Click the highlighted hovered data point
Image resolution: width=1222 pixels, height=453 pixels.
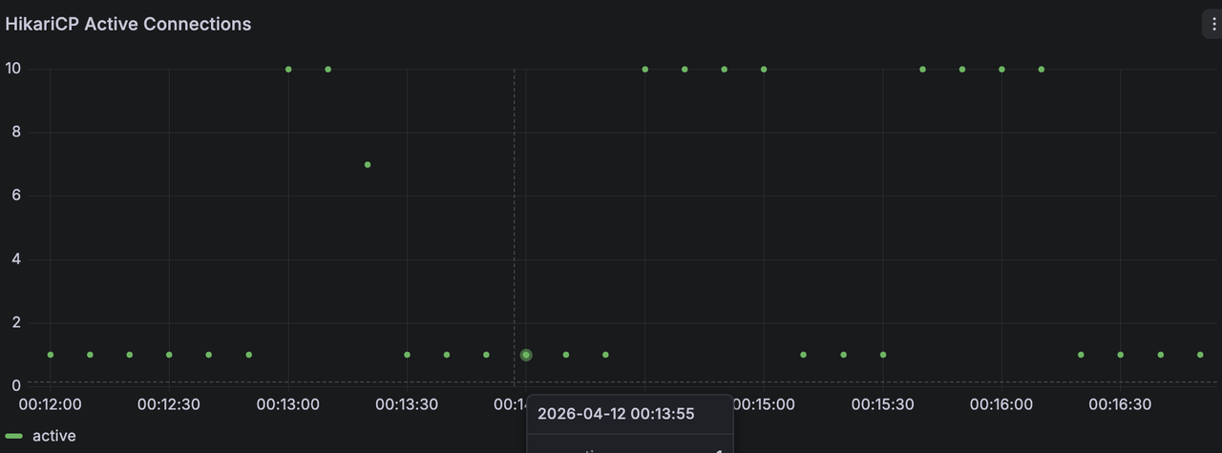[x=526, y=355]
